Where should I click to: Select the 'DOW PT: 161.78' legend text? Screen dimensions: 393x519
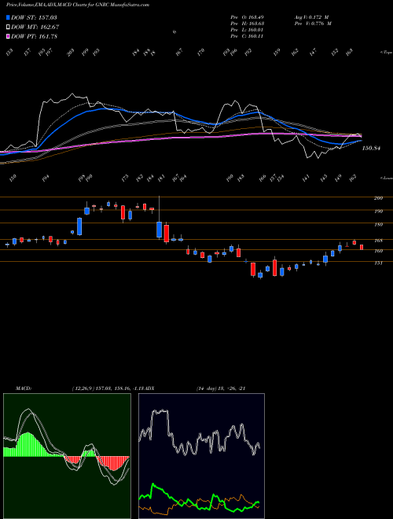[x=34, y=36]
